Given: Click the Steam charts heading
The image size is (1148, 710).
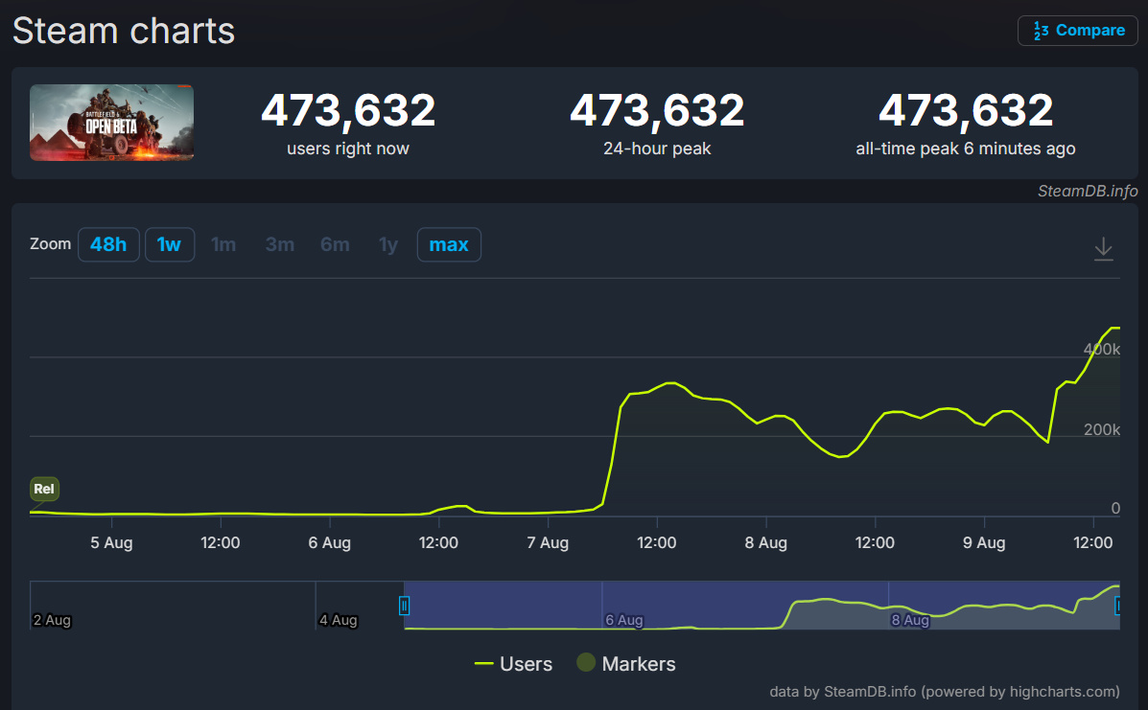Looking at the screenshot, I should (x=124, y=31).
